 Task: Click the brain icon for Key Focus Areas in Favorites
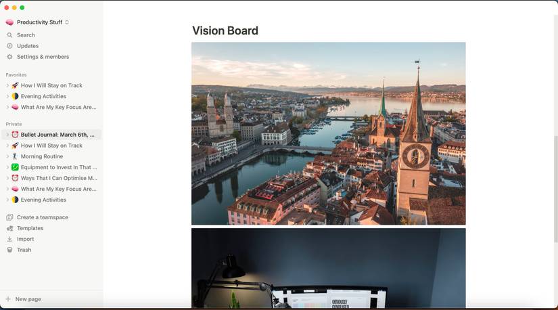pos(15,107)
